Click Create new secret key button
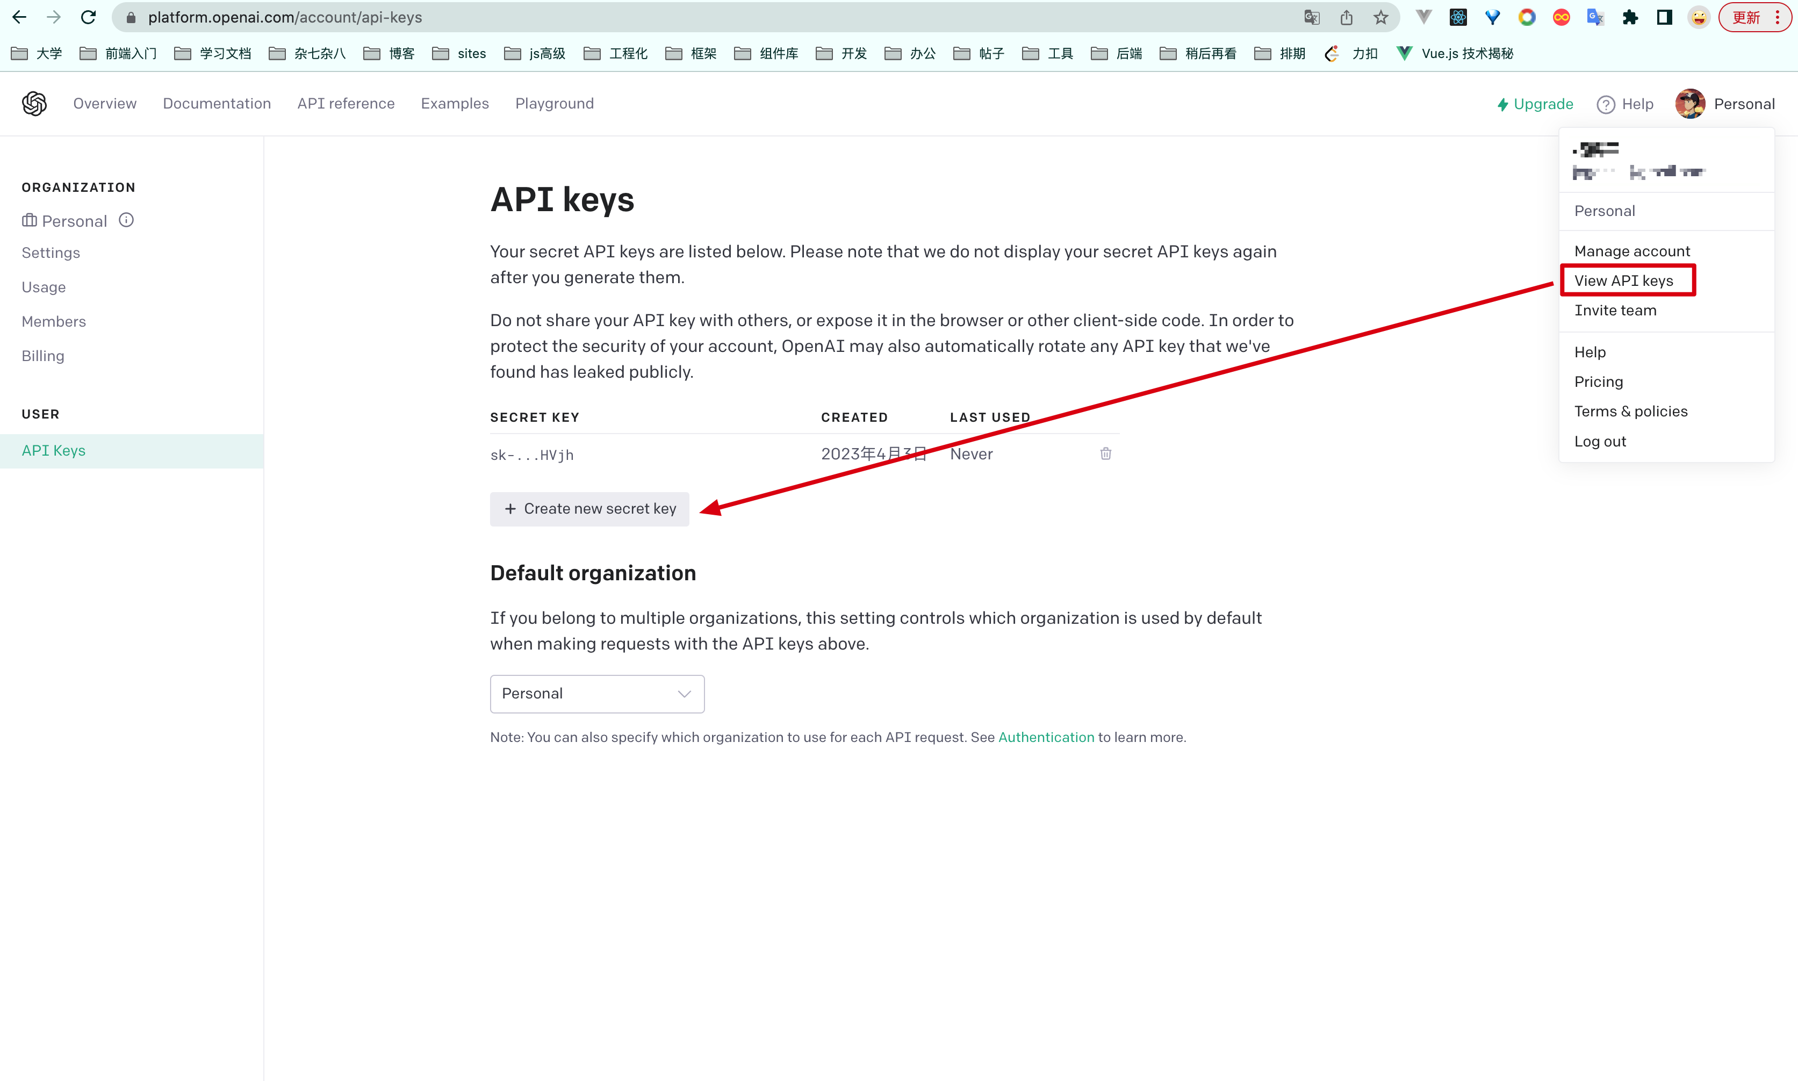The height and width of the screenshot is (1081, 1798). coord(589,508)
